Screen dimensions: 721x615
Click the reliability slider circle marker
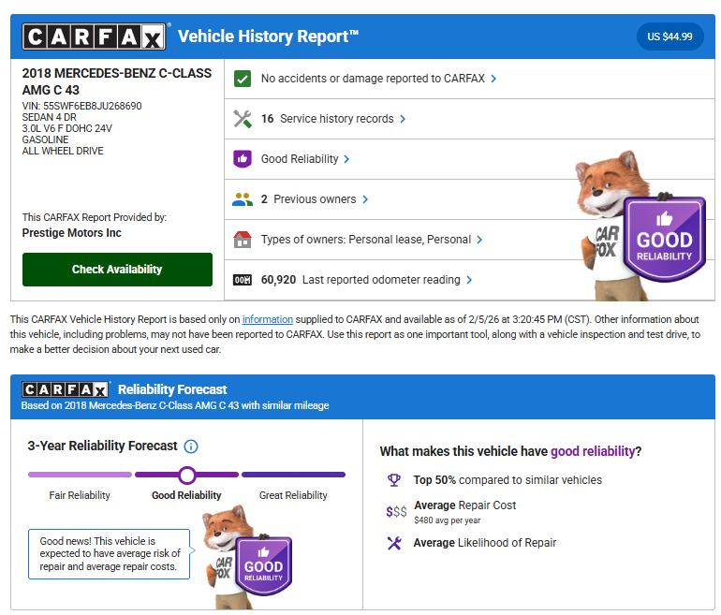coord(187,475)
